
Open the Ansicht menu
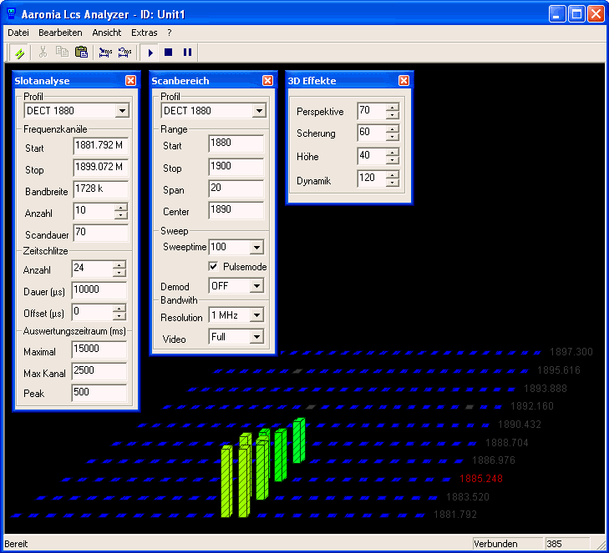107,33
